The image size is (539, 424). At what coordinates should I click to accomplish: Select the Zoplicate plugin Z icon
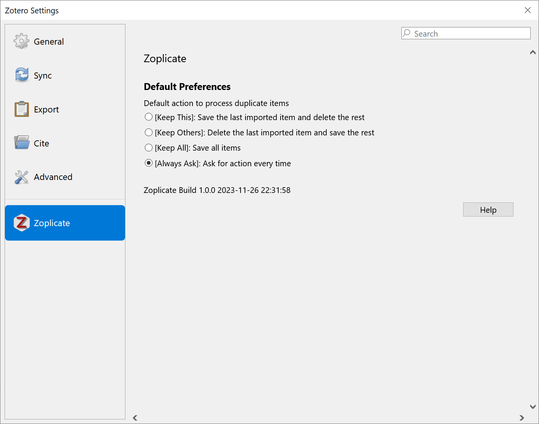pos(21,223)
